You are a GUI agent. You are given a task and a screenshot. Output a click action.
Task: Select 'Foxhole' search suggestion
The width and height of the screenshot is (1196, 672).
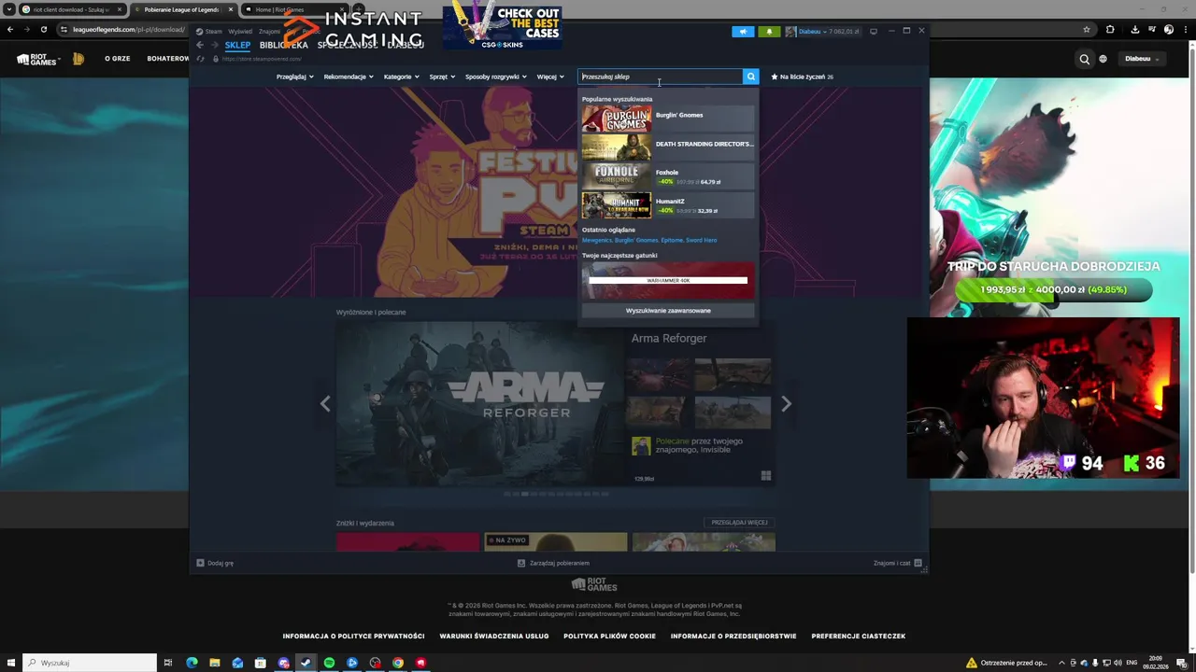pyautogui.click(x=668, y=176)
